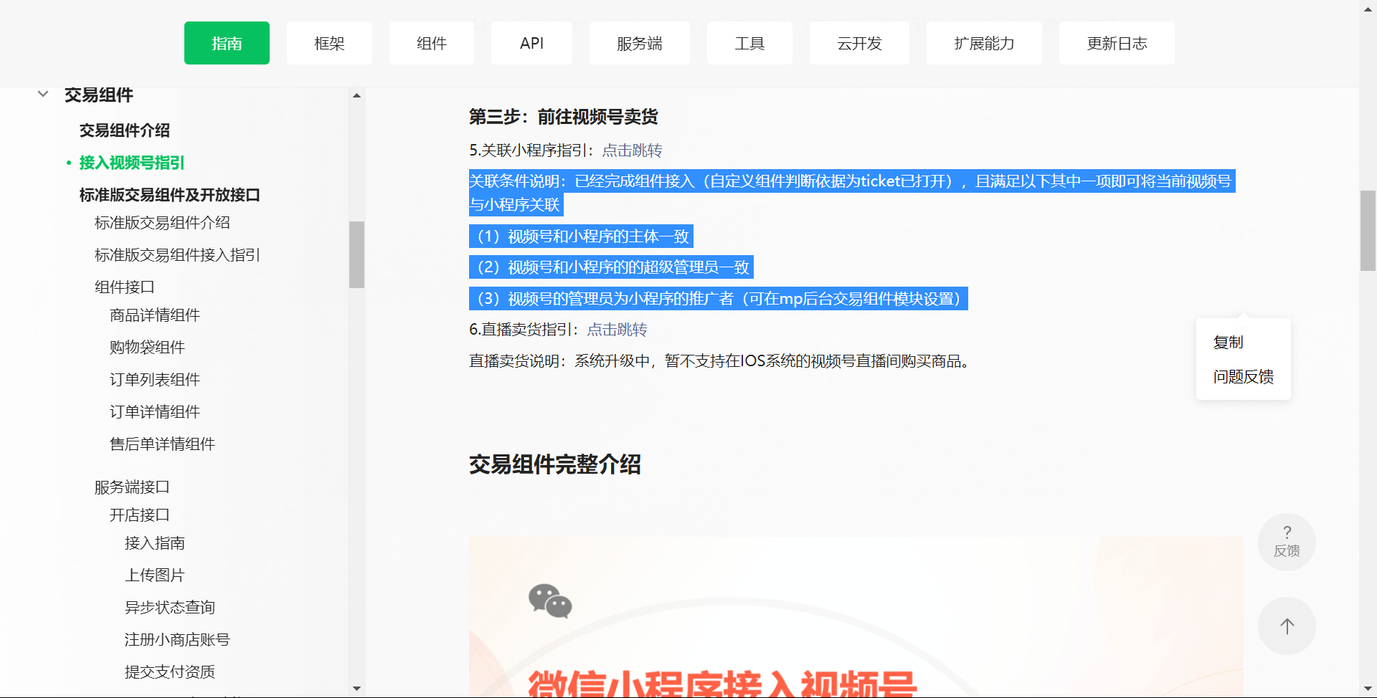
Task: Click the page scrollbar up arrow
Action: (1368, 8)
